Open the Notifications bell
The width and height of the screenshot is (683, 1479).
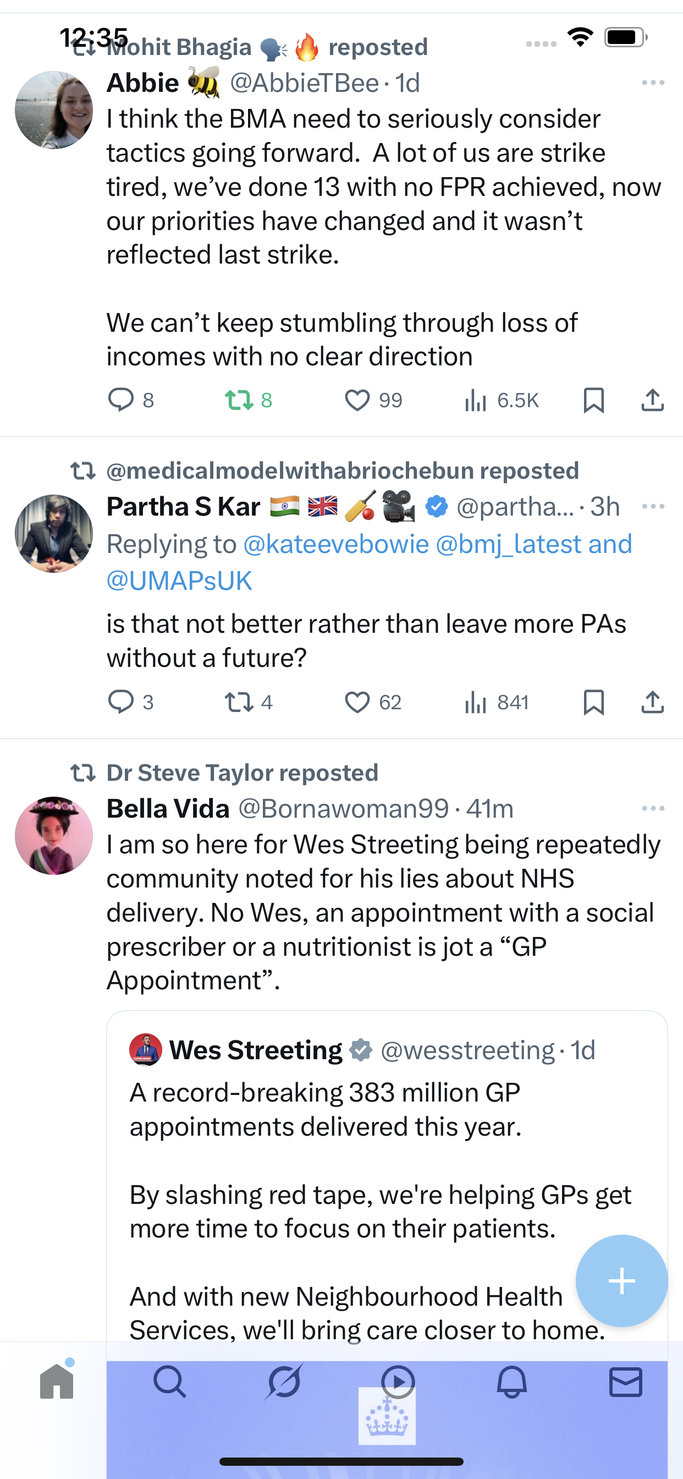coord(511,1382)
